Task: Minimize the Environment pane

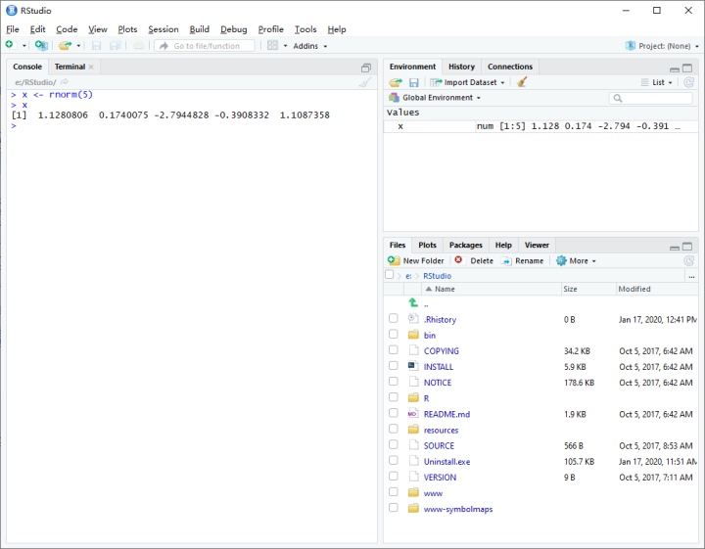Action: [x=675, y=69]
